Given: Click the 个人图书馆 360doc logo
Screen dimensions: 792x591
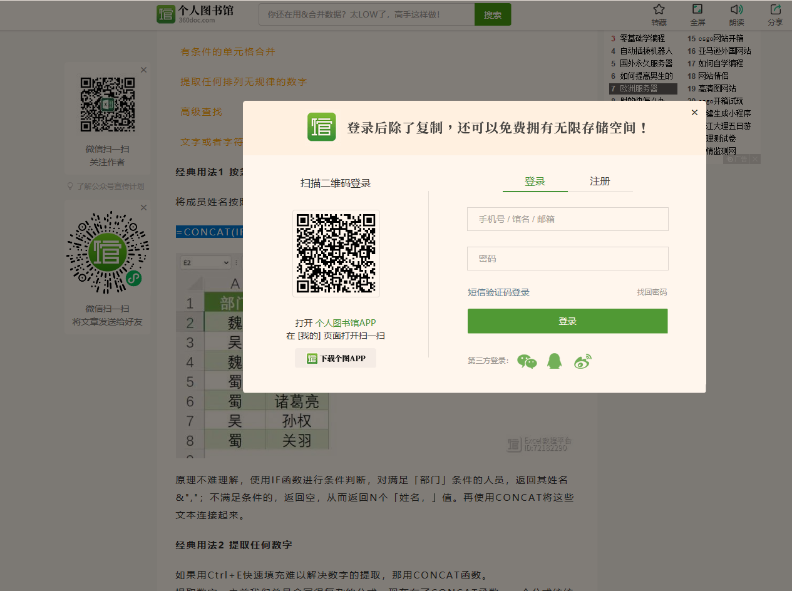Looking at the screenshot, I should 195,14.
